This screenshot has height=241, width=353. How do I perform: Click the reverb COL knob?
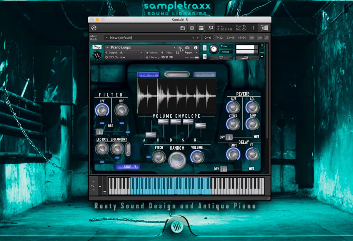coord(252,108)
